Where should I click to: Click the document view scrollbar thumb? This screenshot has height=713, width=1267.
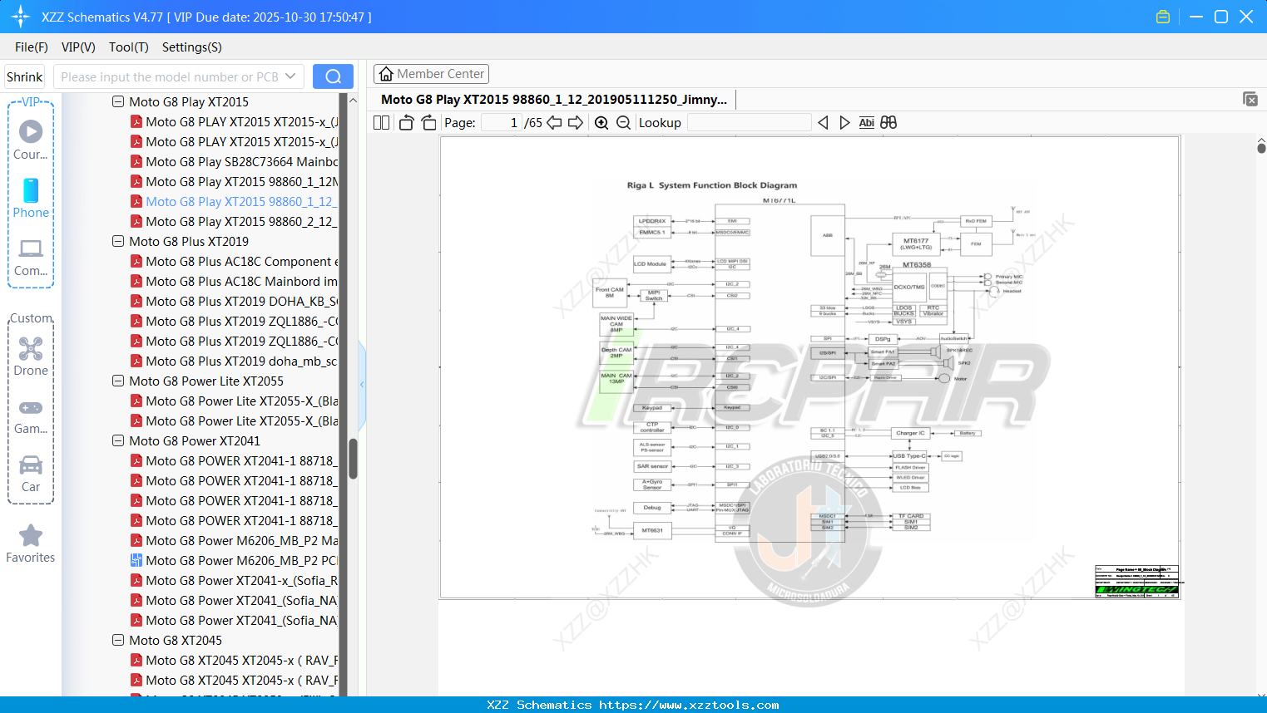(x=1261, y=149)
